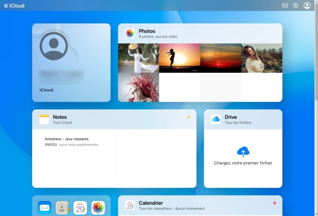Click the cloud upload icon in Drive

point(243,152)
